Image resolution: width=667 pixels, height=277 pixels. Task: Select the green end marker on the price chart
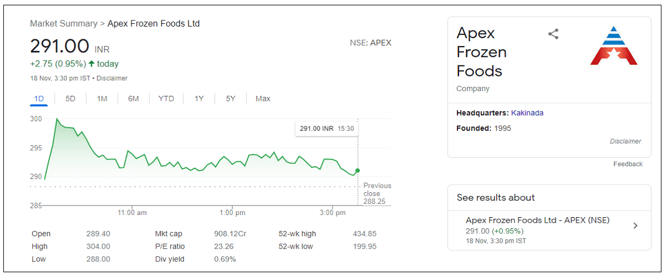357,171
